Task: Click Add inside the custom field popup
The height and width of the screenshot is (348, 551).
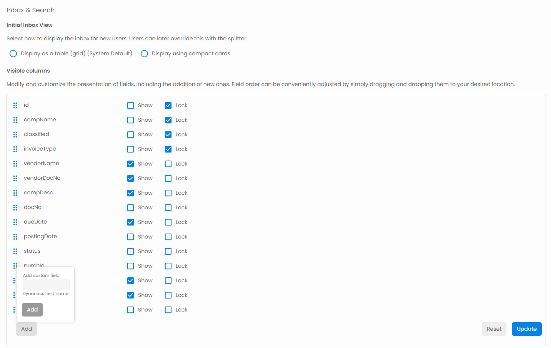Action: 32,310
